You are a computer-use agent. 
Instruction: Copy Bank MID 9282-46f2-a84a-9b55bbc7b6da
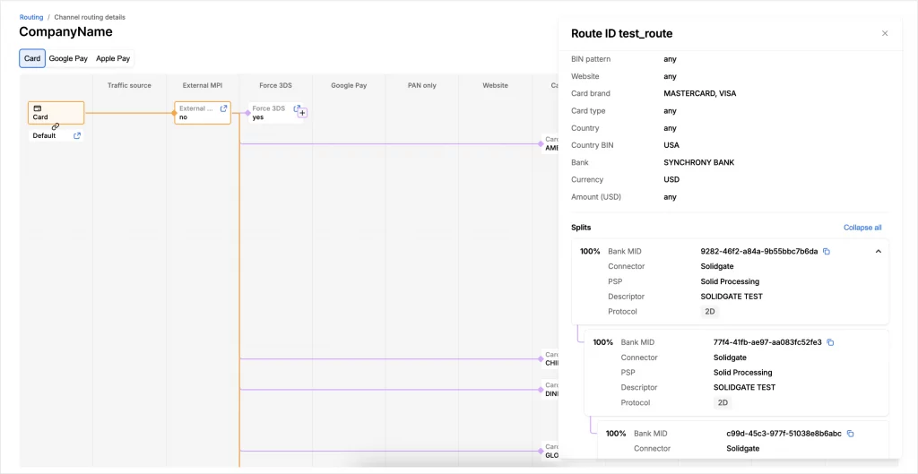click(x=827, y=252)
